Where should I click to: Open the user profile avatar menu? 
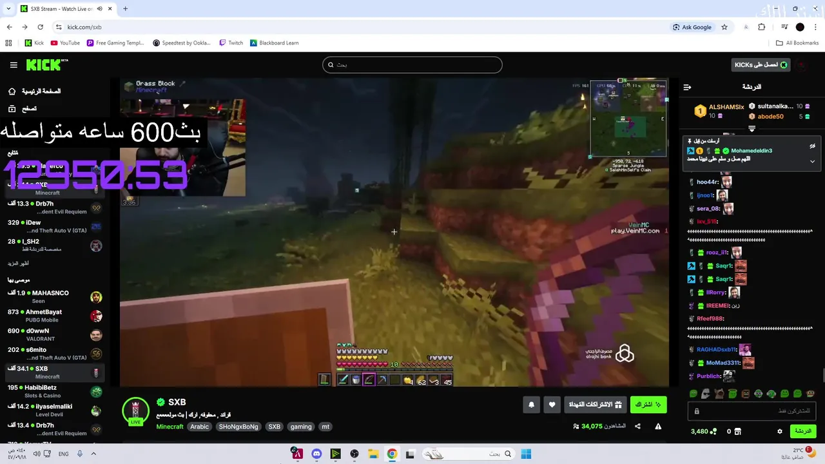pos(802,65)
